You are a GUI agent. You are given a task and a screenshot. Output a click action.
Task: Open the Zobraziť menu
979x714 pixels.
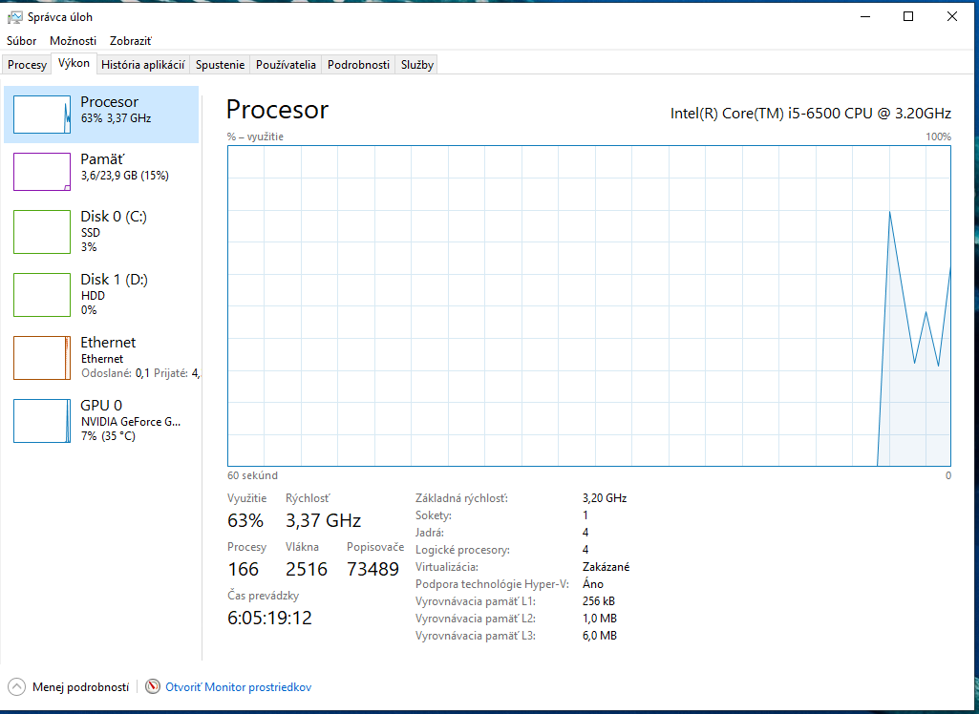tap(131, 41)
